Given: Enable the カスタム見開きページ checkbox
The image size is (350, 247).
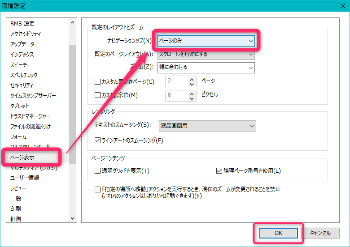Looking at the screenshot, I should 98,82.
